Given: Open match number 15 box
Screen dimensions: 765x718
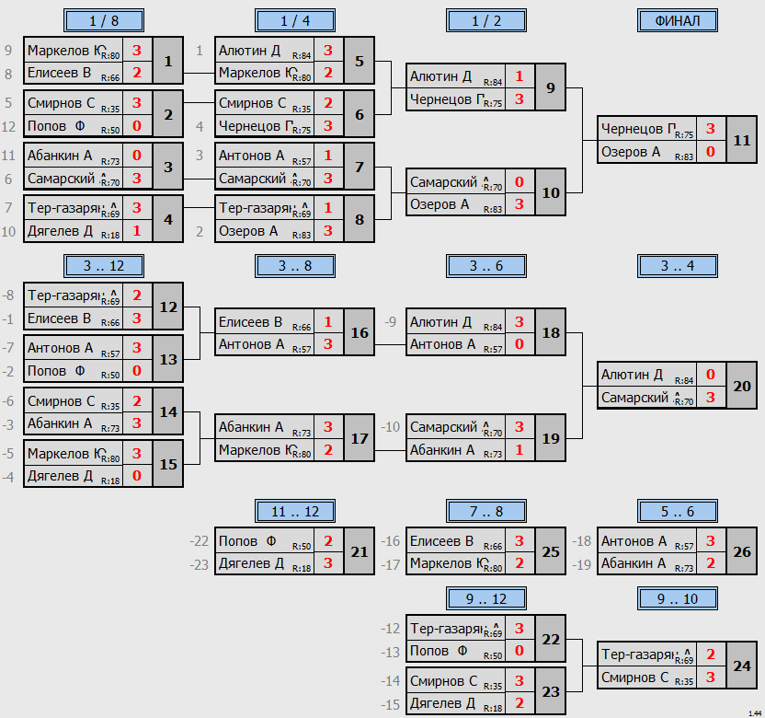Looking at the screenshot, I should 168,464.
